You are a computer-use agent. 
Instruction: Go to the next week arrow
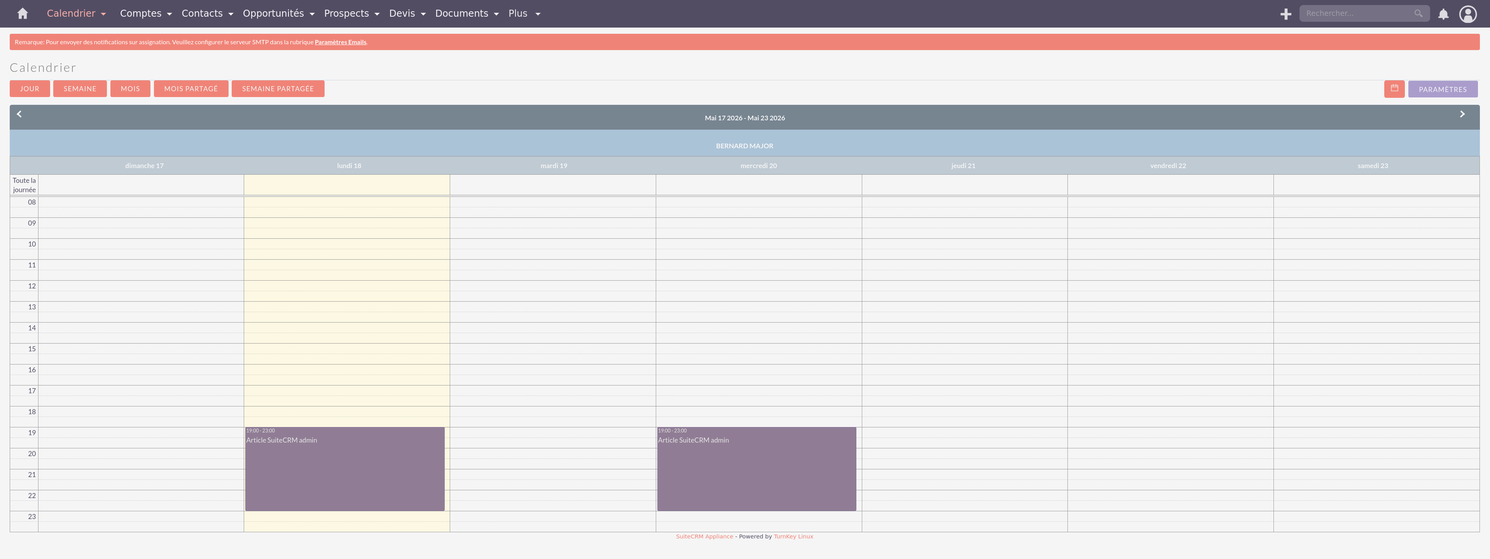click(1462, 114)
